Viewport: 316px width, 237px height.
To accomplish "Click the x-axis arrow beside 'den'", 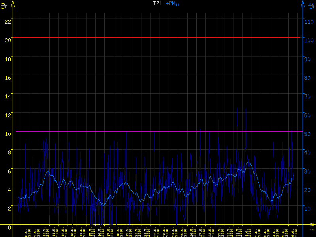I will 312,226.
